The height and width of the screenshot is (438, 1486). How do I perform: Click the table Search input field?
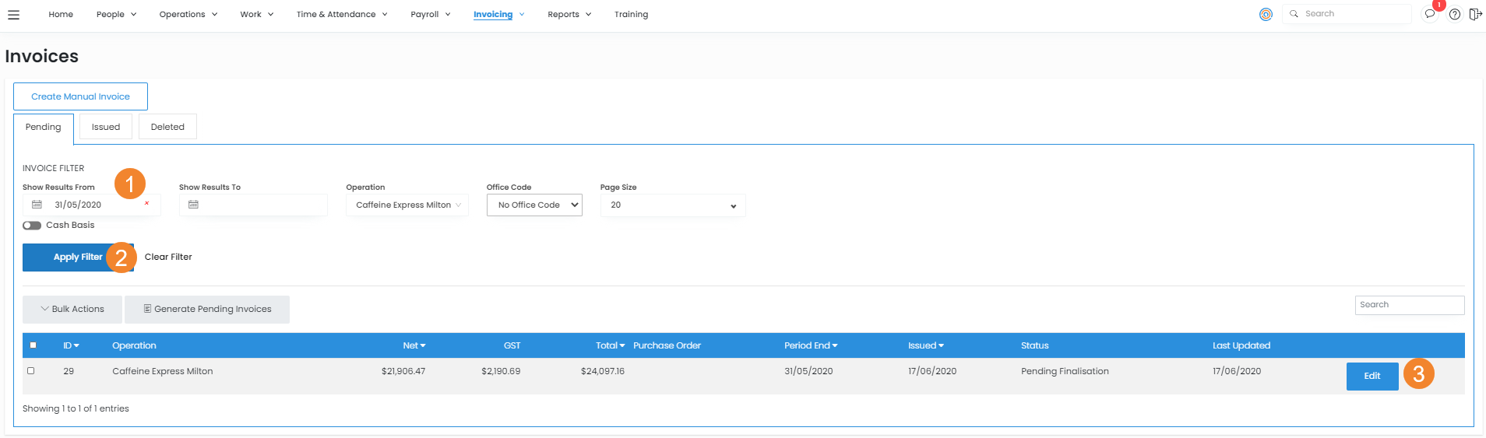[1409, 305]
